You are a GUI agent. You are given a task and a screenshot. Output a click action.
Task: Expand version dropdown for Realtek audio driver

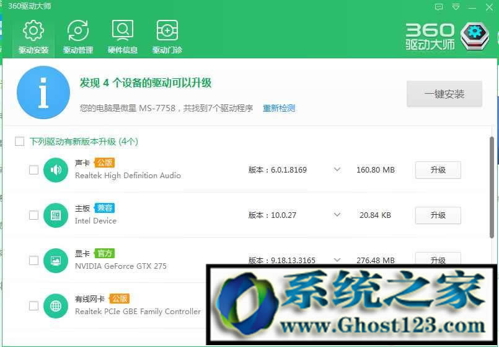[337, 169]
